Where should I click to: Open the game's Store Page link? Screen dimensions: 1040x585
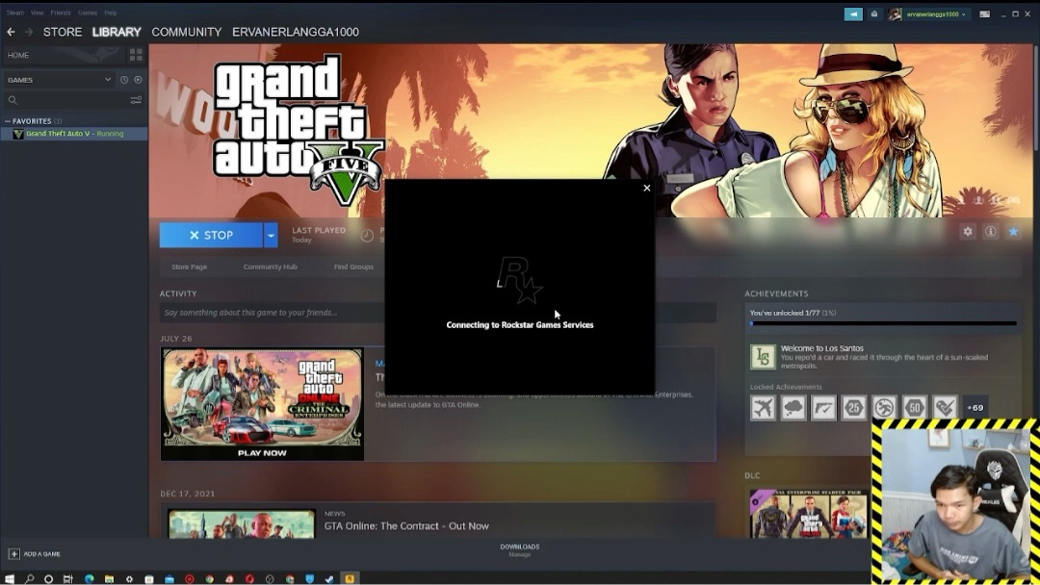[189, 267]
